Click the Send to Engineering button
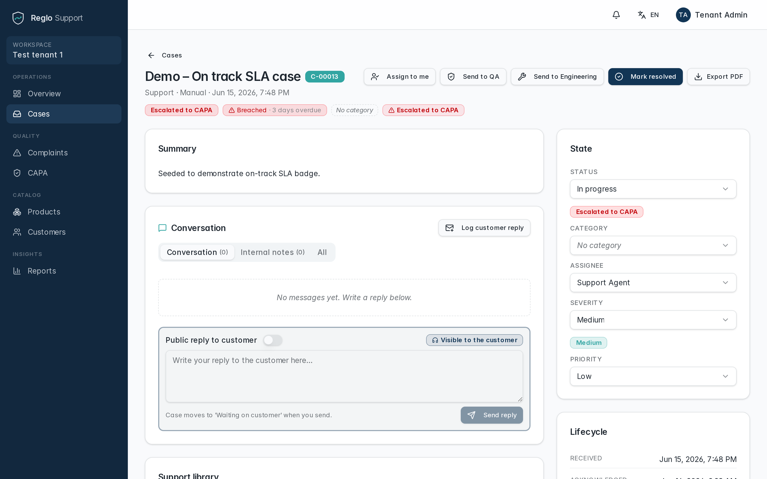Viewport: 767px width, 479px height. click(557, 77)
